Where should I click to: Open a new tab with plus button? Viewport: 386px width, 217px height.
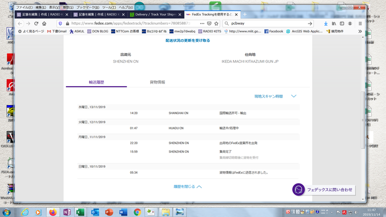point(245,14)
